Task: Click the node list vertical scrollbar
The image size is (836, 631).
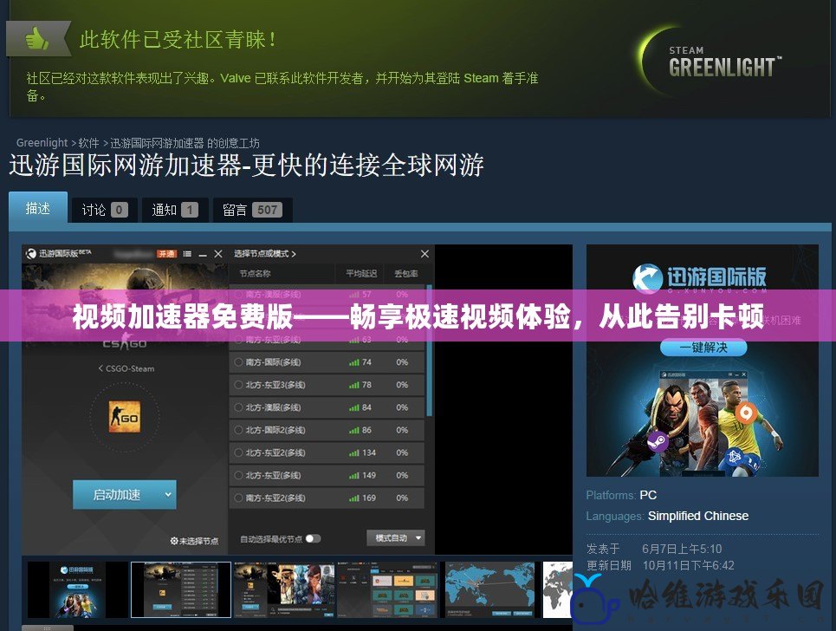Action: [429, 350]
